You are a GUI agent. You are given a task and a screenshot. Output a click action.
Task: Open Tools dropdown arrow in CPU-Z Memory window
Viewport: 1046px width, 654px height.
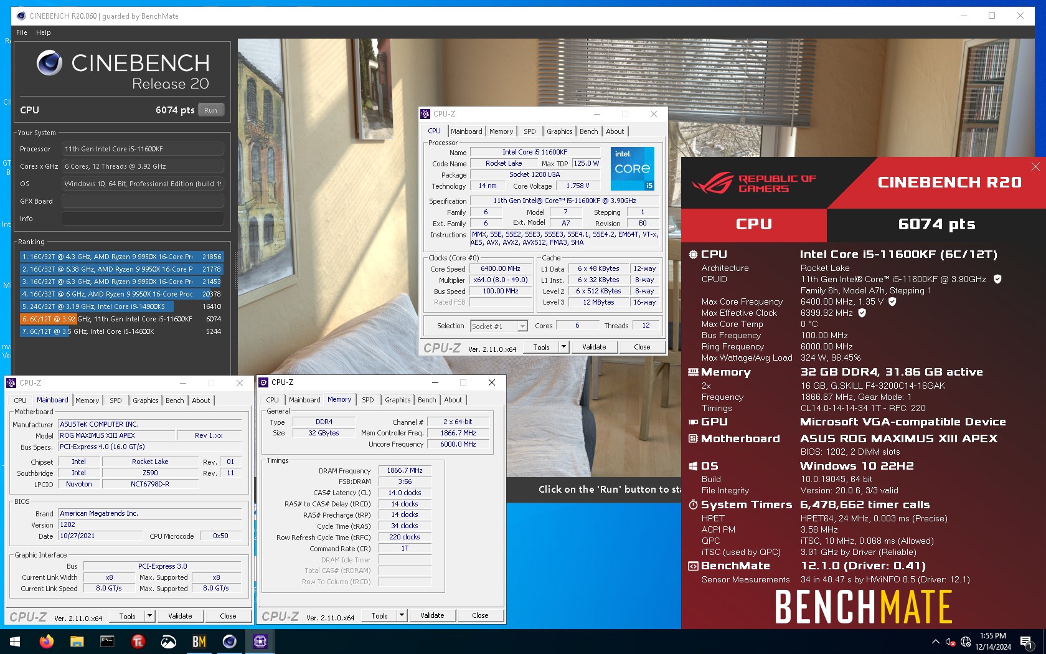402,615
